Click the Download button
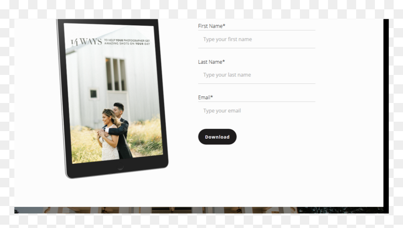The width and height of the screenshot is (403, 228). pos(217,137)
